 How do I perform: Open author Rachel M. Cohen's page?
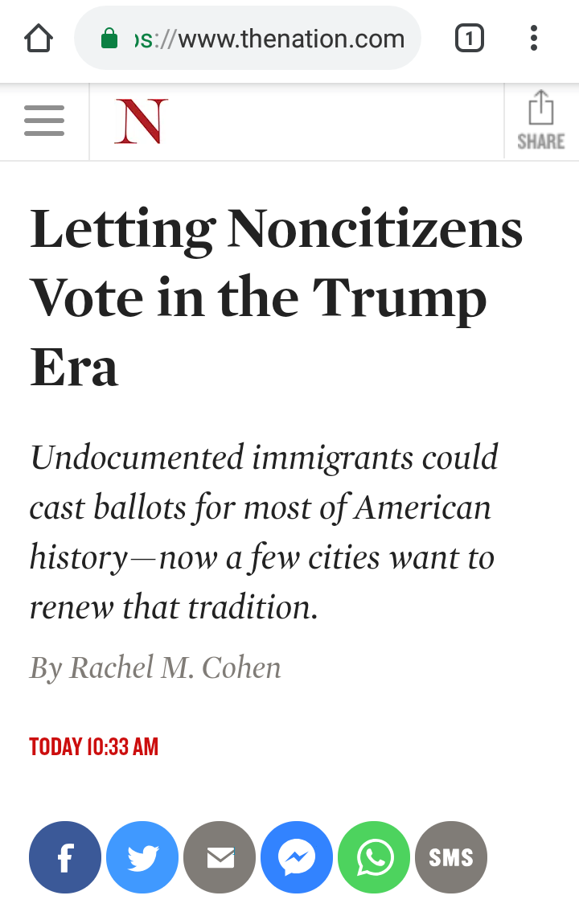[x=175, y=667]
